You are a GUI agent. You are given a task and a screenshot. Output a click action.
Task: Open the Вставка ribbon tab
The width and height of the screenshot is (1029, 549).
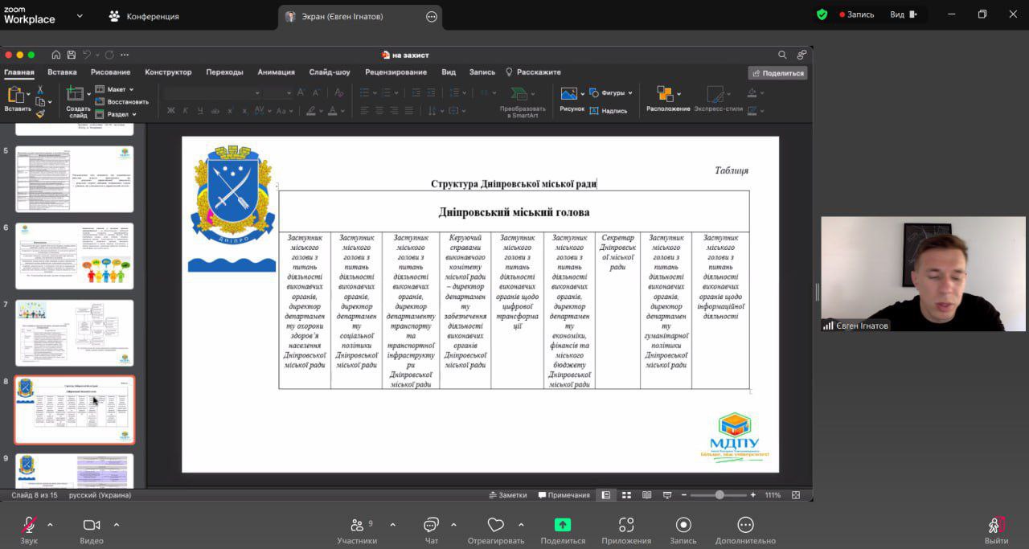[x=62, y=72]
